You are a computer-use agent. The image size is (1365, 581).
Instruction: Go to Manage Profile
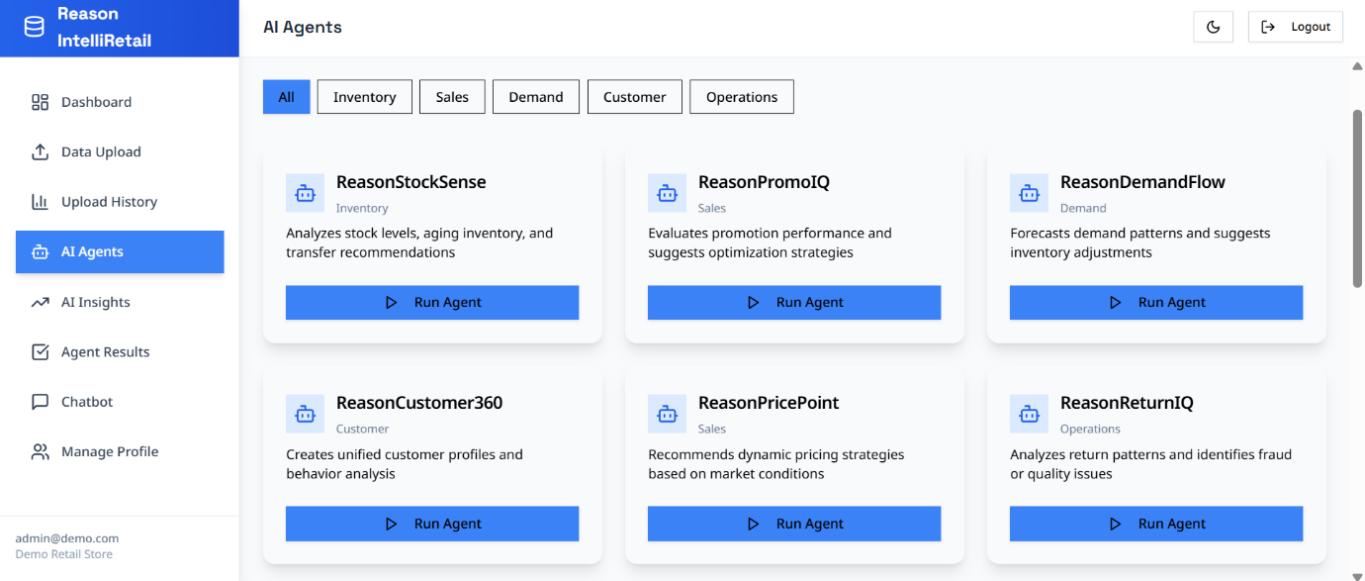[109, 451]
